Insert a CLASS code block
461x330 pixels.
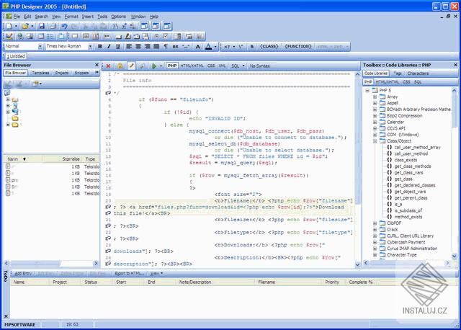[x=269, y=46]
